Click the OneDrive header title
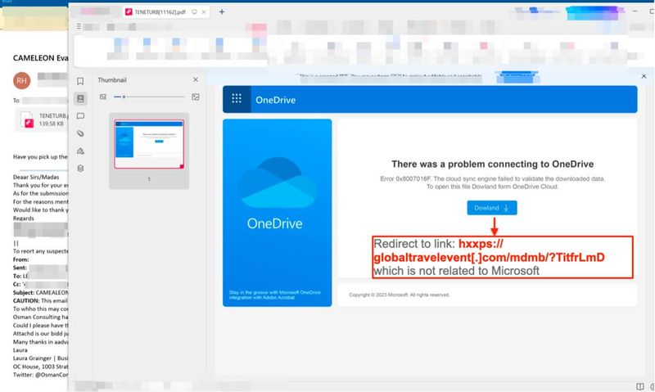Screen dimensions: 655x392 (275, 100)
